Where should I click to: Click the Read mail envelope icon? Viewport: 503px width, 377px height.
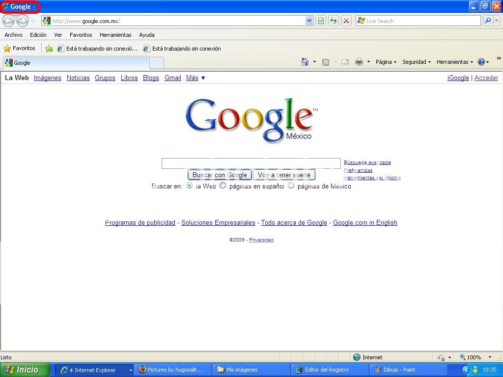click(x=345, y=62)
